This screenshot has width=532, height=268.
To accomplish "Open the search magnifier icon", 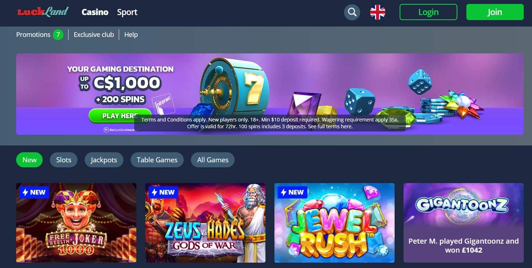I will click(352, 12).
